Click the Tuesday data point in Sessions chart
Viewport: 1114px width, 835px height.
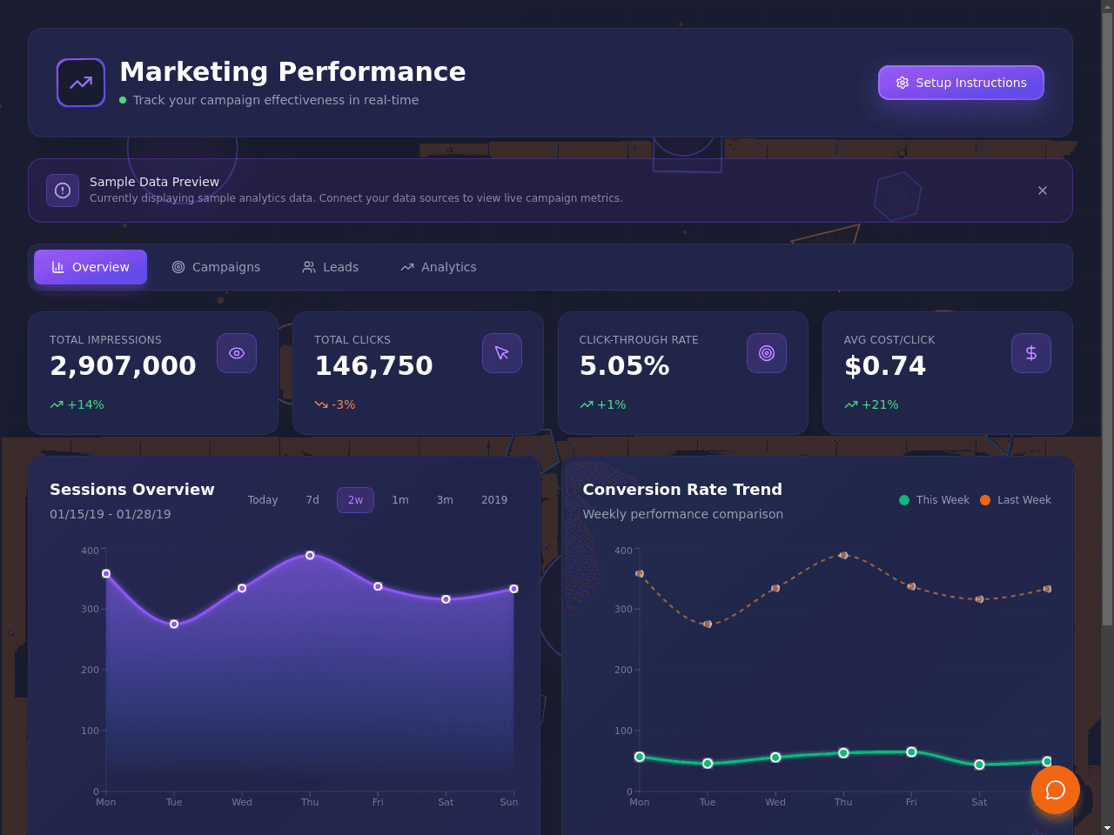click(x=174, y=624)
